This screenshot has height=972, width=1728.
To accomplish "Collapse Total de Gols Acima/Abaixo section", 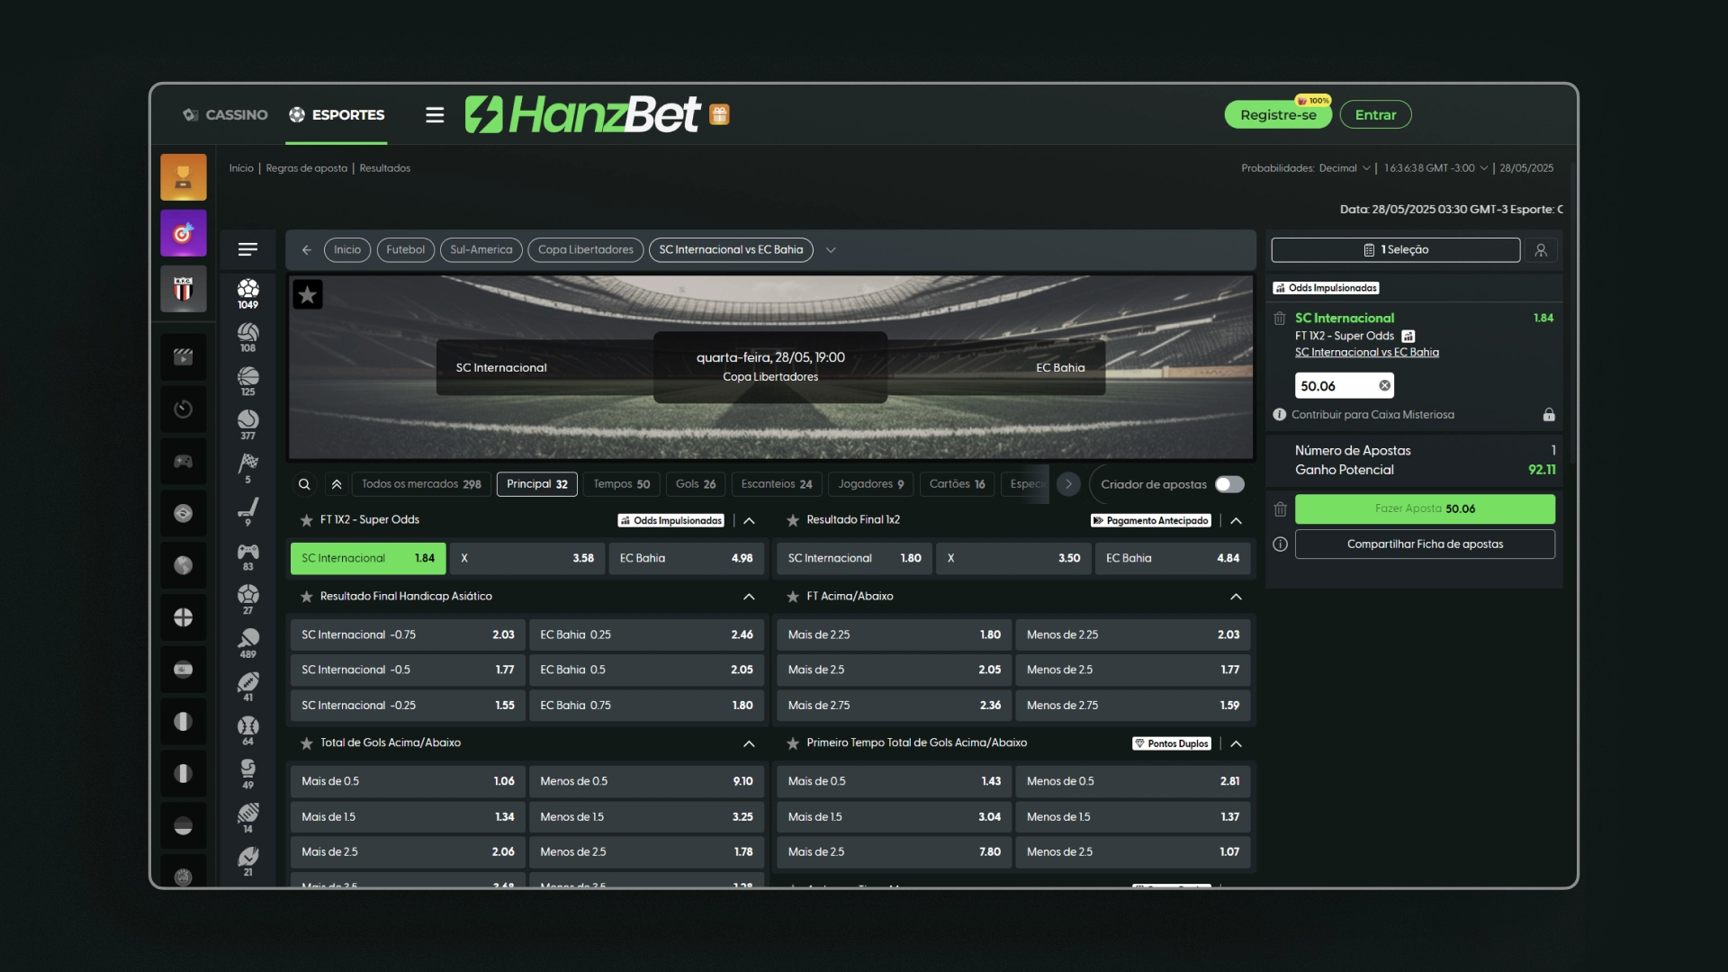I will [749, 743].
